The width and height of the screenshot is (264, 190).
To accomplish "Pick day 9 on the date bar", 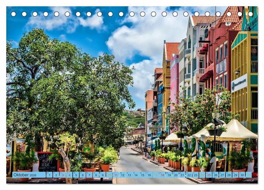I will coord(102,175).
